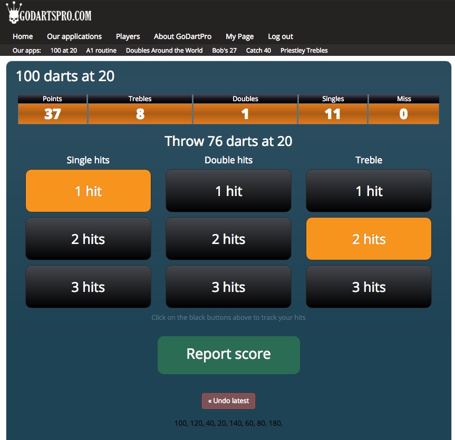Click the 'Throw 76 darts at 20' heading
455x440 pixels.
point(228,141)
